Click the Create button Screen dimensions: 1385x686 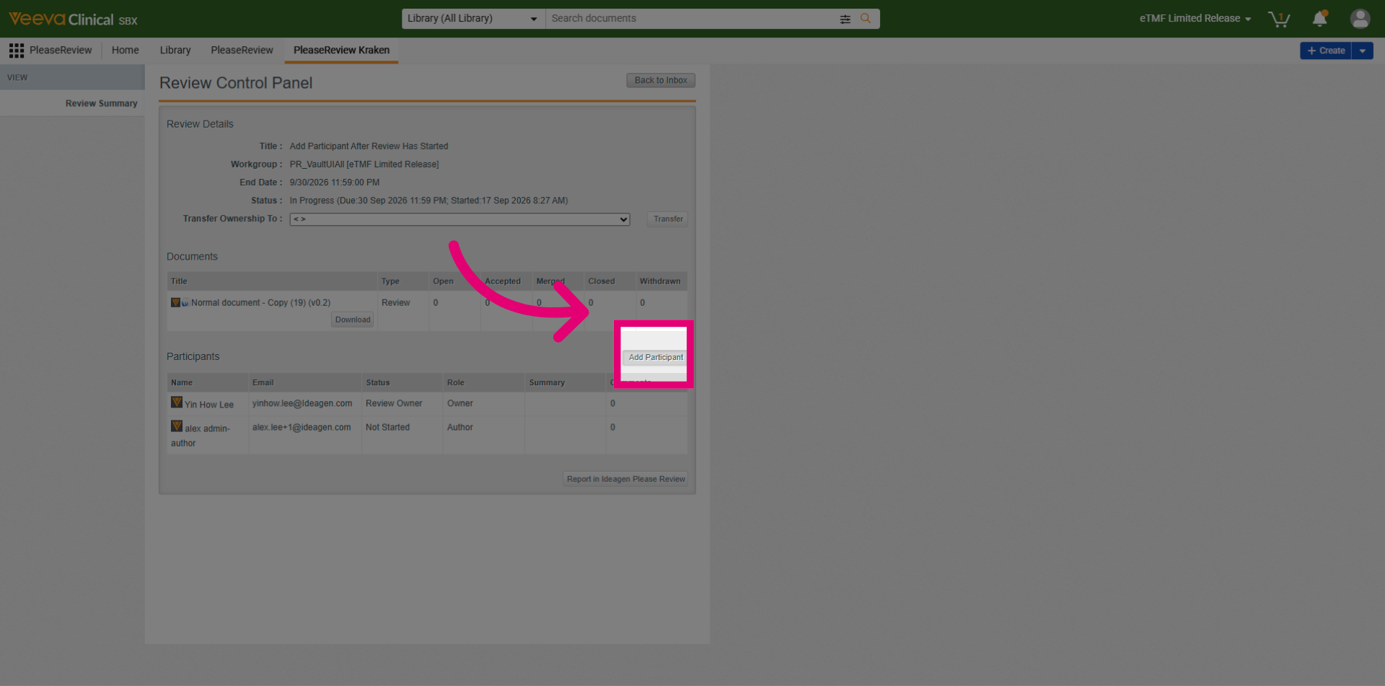pos(1326,50)
